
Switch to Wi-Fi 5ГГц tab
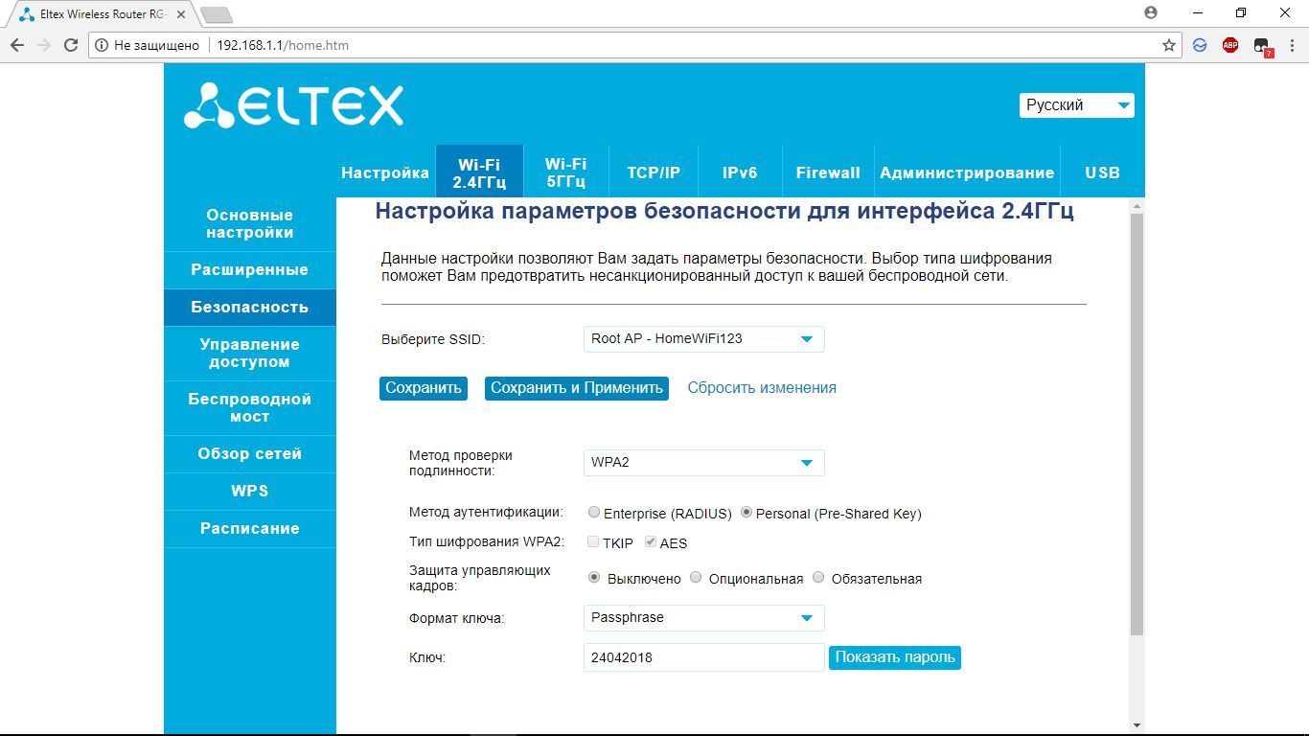[x=566, y=173]
